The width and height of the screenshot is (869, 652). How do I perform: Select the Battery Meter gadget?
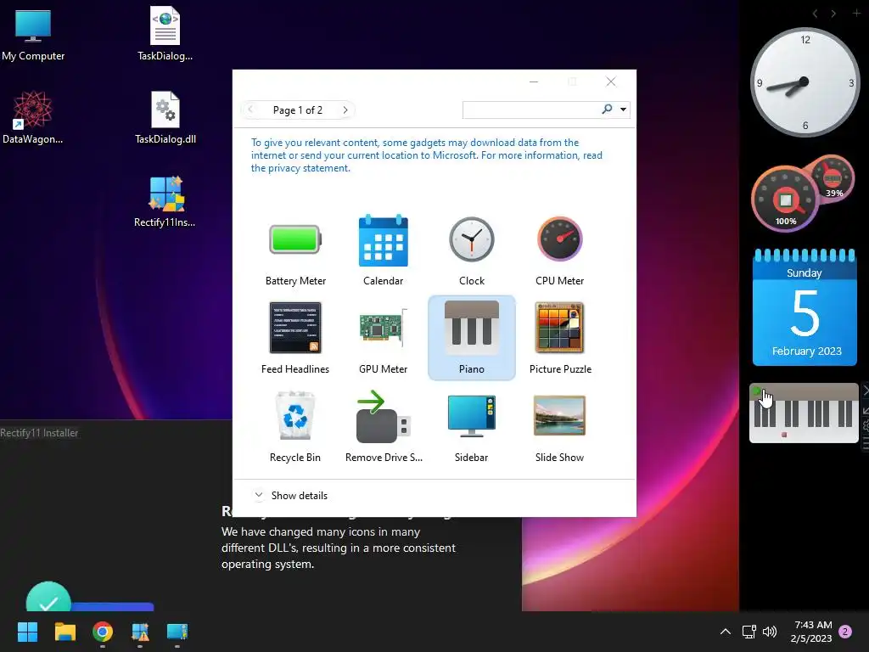click(x=295, y=250)
